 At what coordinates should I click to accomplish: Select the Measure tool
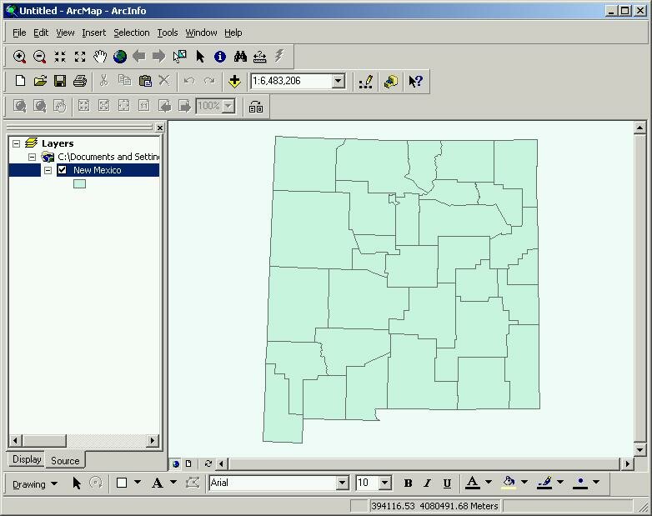point(260,57)
